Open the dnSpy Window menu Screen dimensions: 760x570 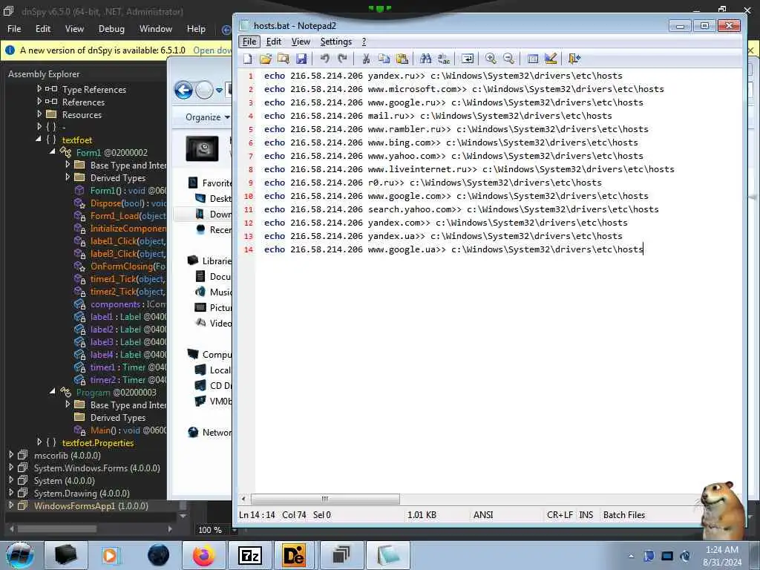click(156, 29)
